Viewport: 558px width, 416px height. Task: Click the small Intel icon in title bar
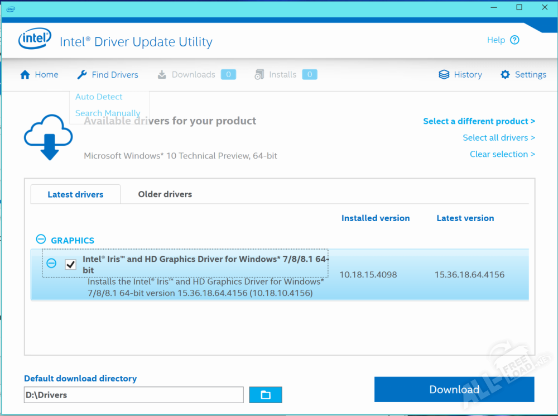point(11,9)
